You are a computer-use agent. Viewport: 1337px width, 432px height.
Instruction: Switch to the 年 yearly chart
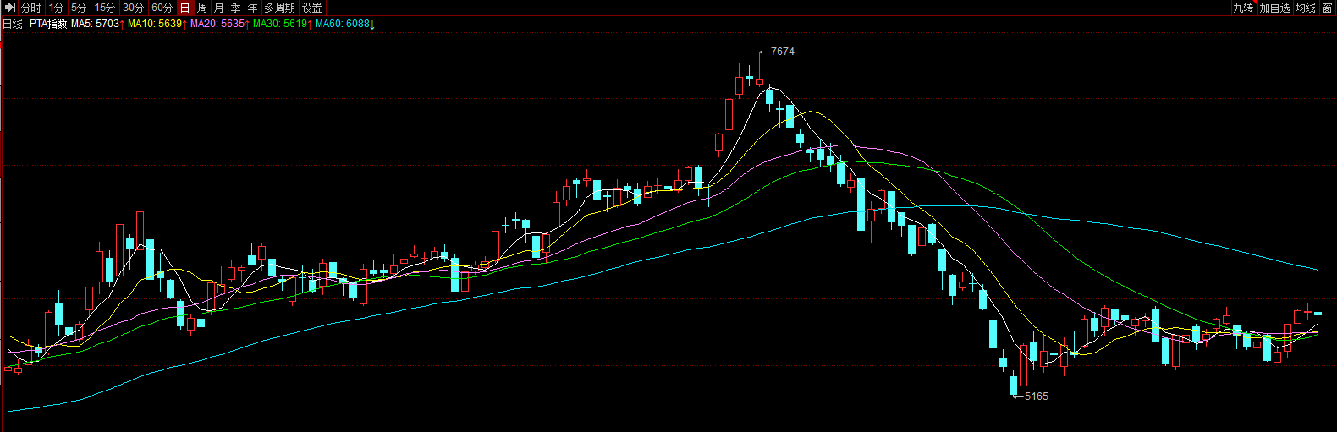253,8
